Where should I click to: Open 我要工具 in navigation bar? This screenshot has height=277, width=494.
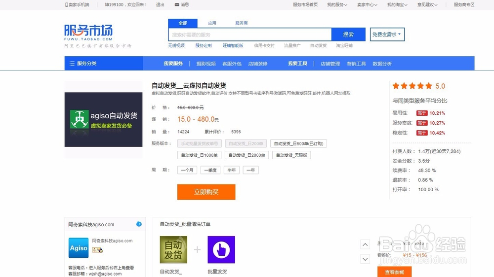(x=297, y=64)
